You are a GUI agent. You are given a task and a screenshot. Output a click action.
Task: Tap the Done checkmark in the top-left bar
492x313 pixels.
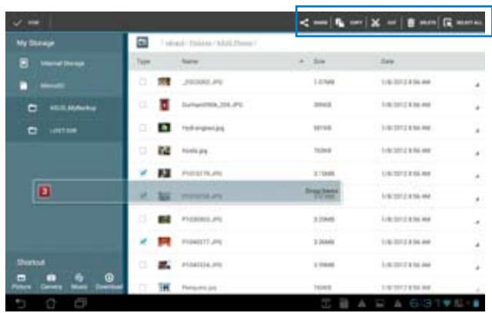pos(17,22)
